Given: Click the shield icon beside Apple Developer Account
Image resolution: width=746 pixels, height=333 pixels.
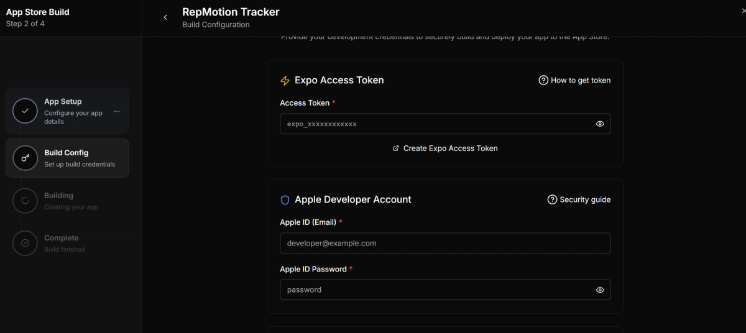Looking at the screenshot, I should point(285,200).
